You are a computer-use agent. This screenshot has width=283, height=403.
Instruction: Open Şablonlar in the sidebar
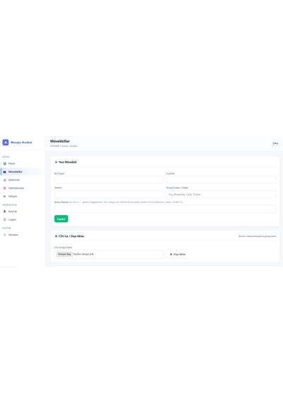pos(22,180)
